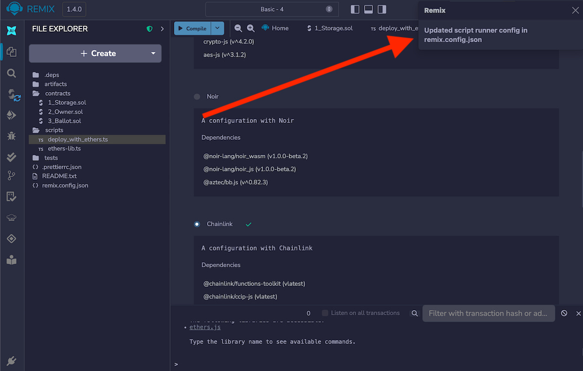
Task: Open ethers-lib.ts in file tree
Action: pyautogui.click(x=64, y=149)
